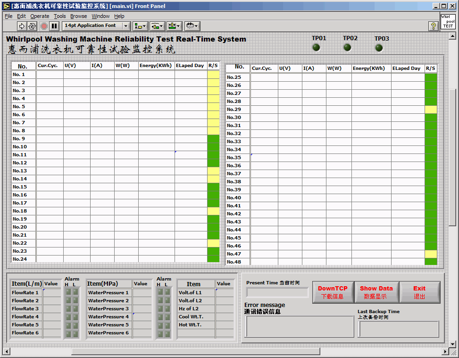
Task: Toggle FlowRate 1 high alarm indicator
Action: (x=67, y=293)
